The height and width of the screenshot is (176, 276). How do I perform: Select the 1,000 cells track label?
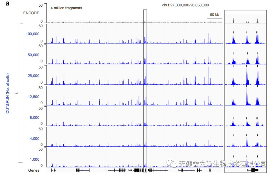click(34, 159)
